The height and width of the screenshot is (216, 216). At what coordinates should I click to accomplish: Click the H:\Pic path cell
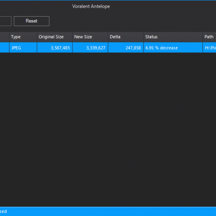[x=210, y=48]
